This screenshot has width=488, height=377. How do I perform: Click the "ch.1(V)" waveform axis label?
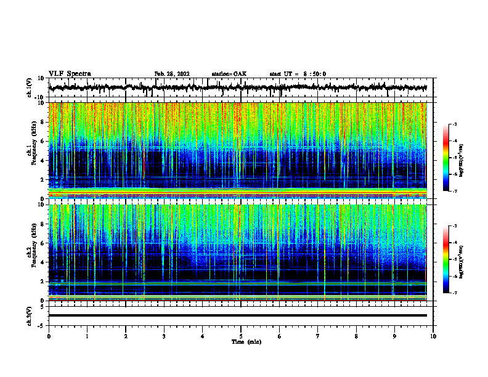click(x=30, y=87)
